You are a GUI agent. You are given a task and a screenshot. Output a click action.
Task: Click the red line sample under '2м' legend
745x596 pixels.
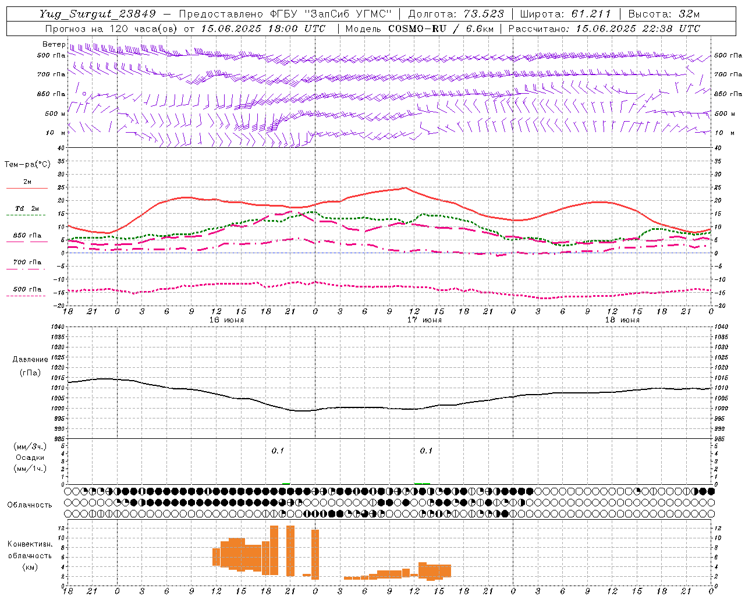click(27, 189)
